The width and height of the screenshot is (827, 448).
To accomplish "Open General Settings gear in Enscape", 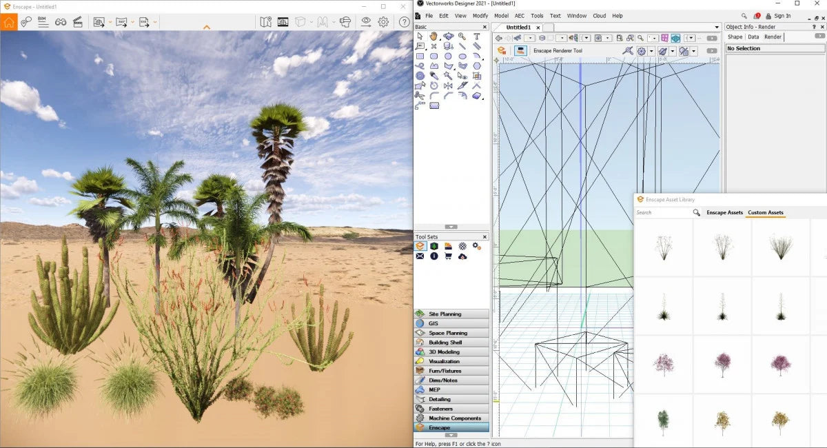I will (x=383, y=22).
